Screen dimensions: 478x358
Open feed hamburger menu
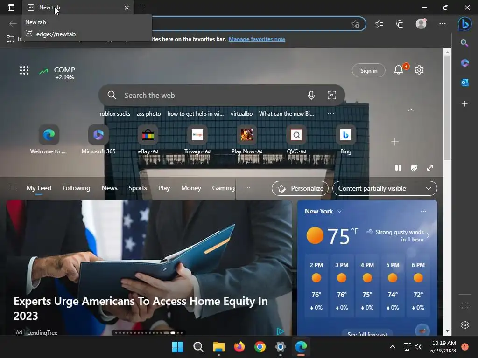14,188
